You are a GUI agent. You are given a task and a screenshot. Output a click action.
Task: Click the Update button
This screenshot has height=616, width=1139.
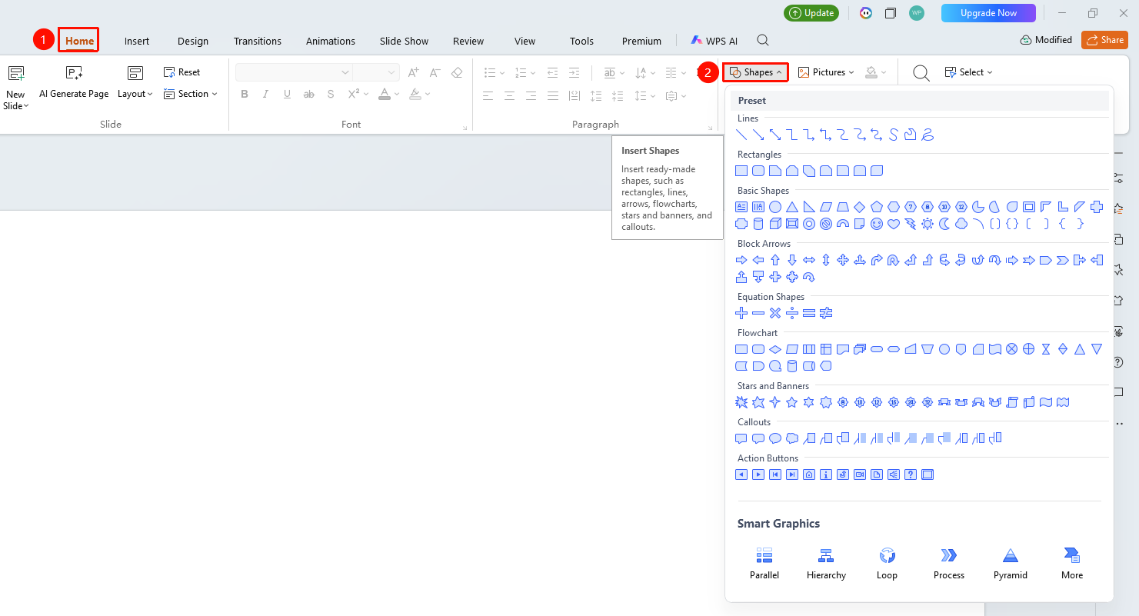812,13
